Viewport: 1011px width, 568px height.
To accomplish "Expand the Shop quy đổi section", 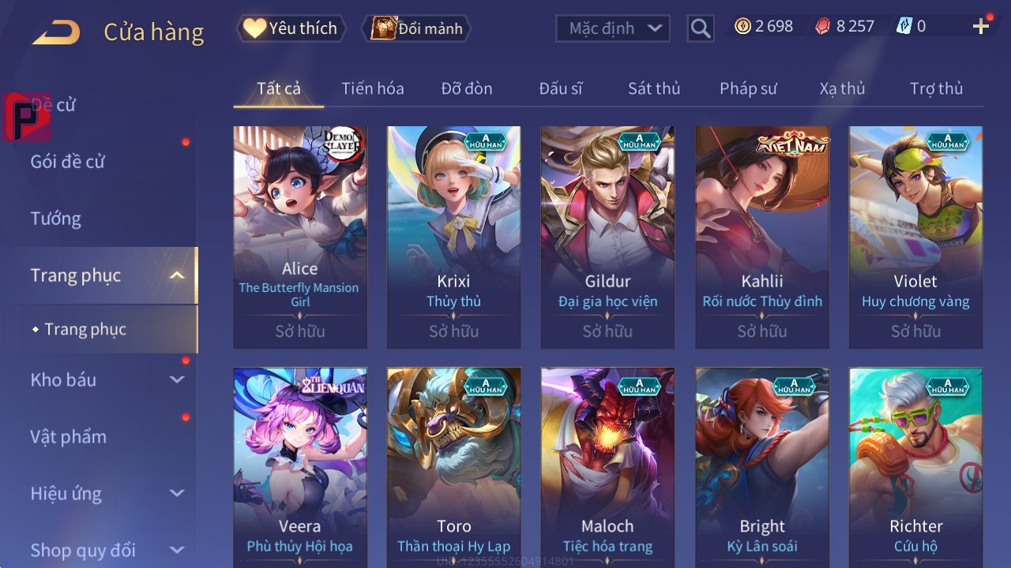I will pyautogui.click(x=177, y=550).
